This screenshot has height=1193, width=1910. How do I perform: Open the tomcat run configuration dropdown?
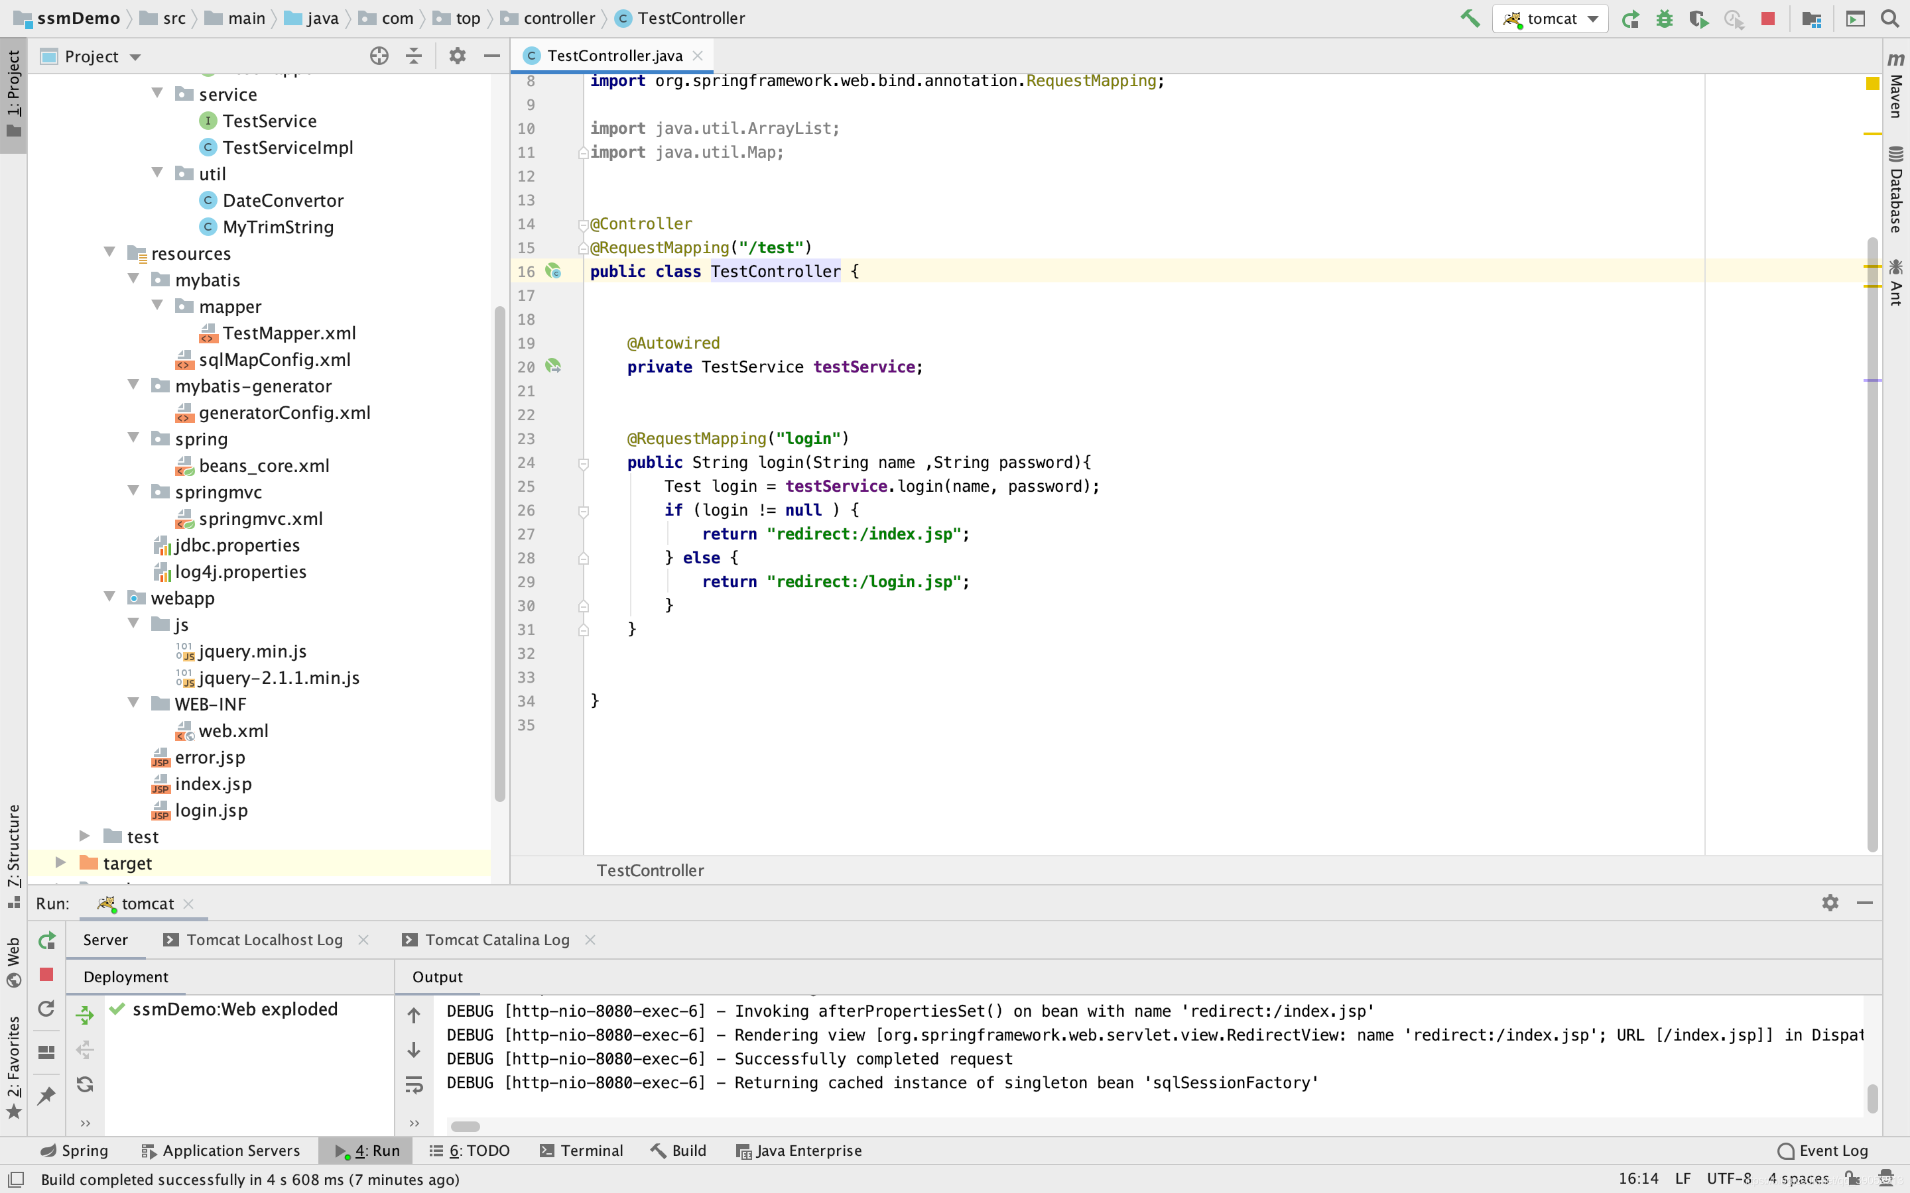point(1550,18)
